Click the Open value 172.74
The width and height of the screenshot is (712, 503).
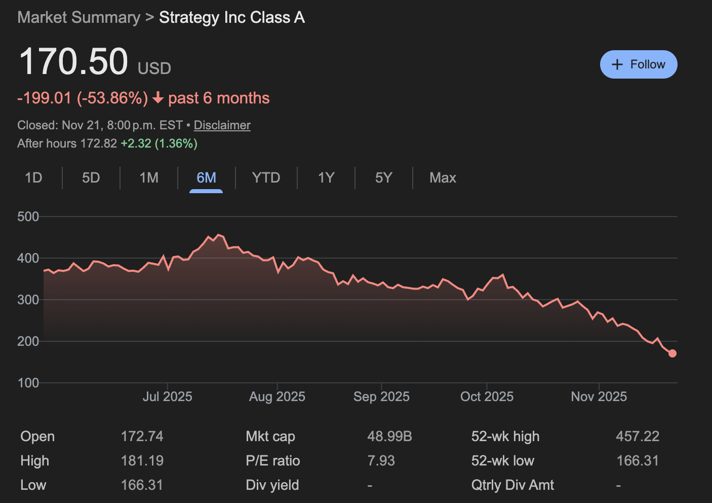pyautogui.click(x=142, y=437)
